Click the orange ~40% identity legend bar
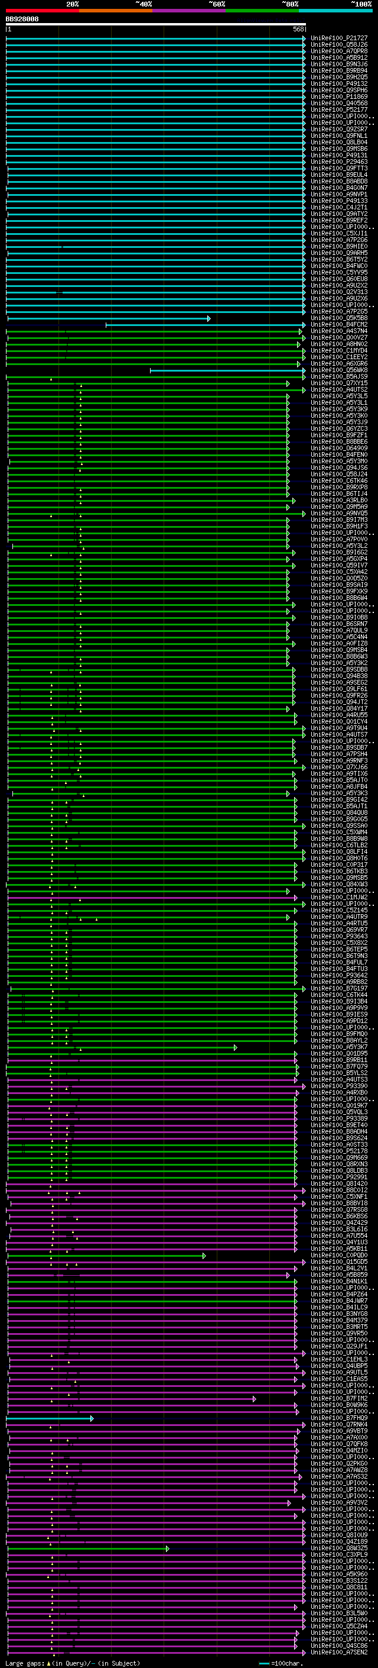The width and height of the screenshot is (378, 1668). tap(116, 11)
